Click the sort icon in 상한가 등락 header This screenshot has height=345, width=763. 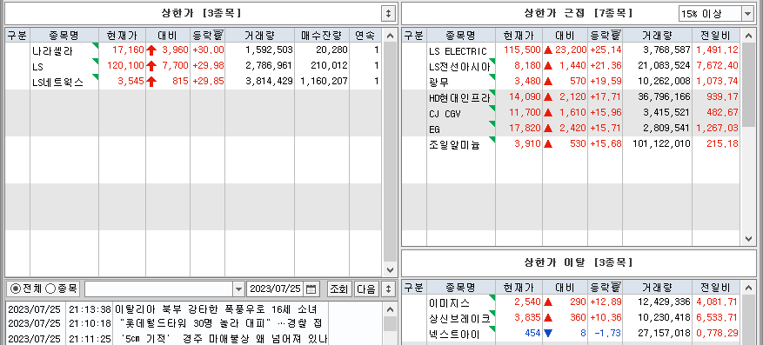tap(218, 35)
